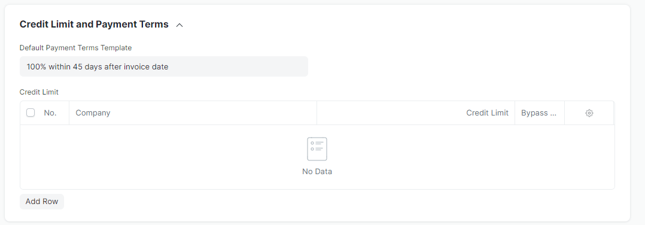The image size is (645, 225).
Task: Select the Credit Limit column header
Action: (416, 113)
